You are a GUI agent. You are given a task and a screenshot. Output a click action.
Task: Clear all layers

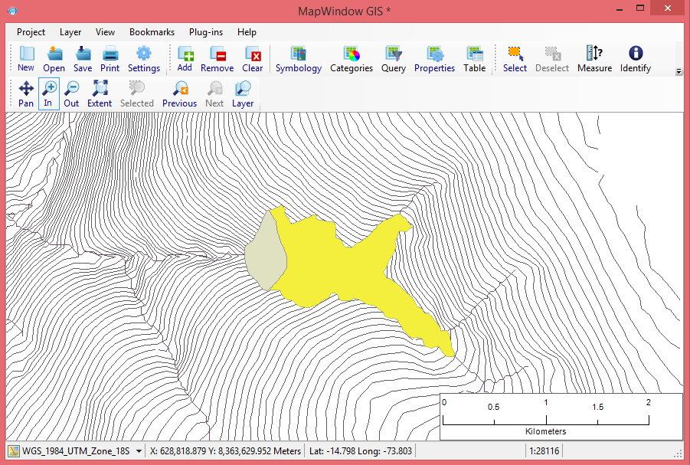click(x=253, y=58)
